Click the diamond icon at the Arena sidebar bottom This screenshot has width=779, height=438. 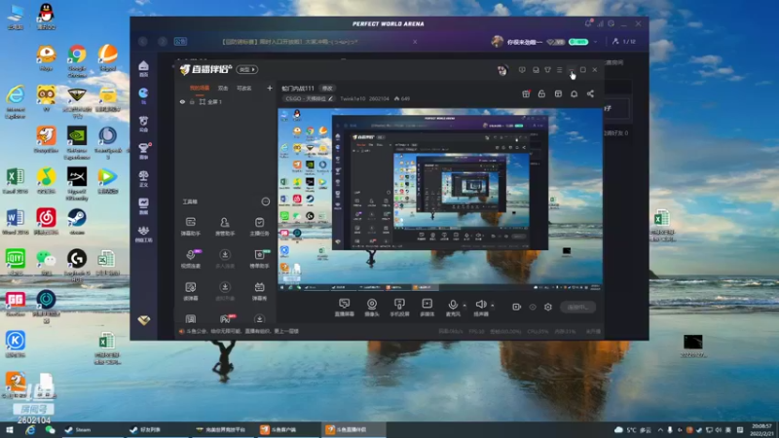pyautogui.click(x=143, y=321)
